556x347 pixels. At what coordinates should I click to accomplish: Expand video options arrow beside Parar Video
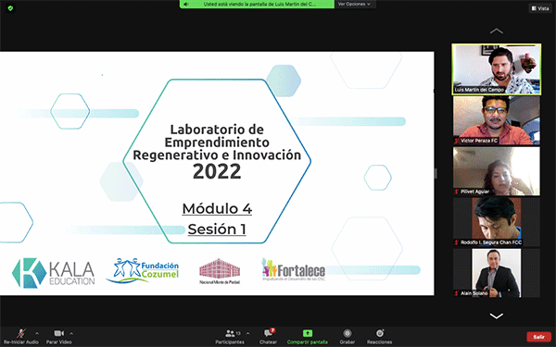point(71,333)
